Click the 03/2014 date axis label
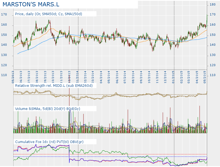Screen dimensions: 220x167 point(93,77)
